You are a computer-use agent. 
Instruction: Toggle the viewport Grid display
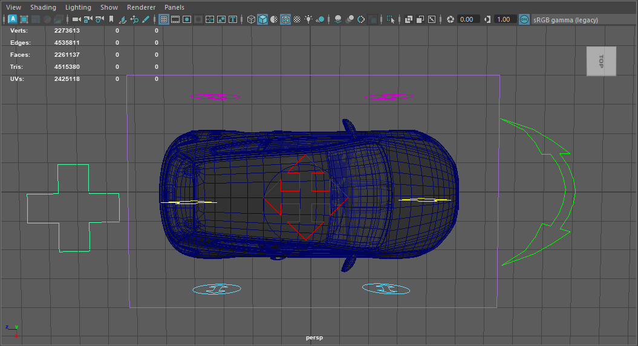point(163,19)
